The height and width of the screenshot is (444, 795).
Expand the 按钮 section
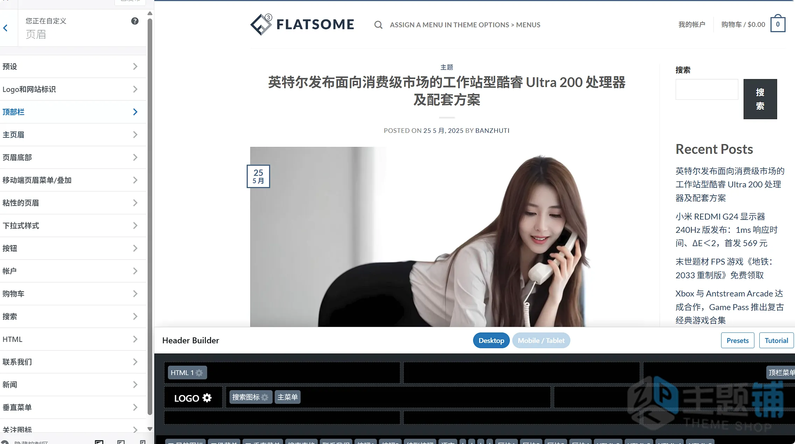click(73, 248)
